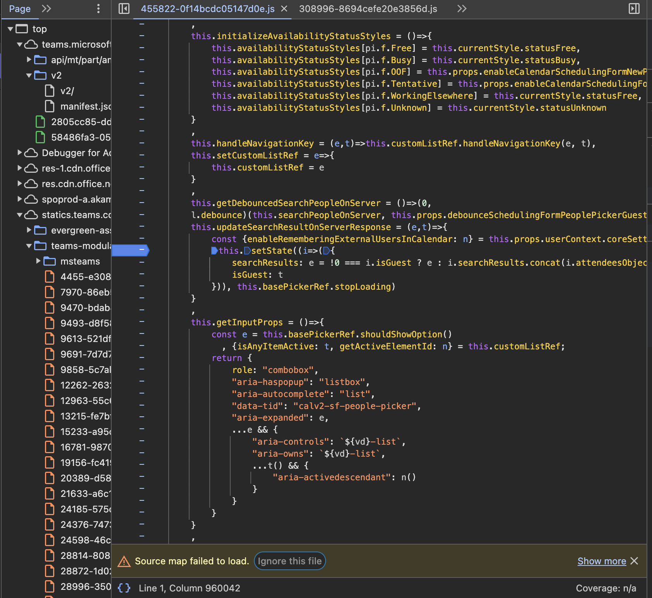
Task: Expand msteams folder
Action: click(38, 261)
